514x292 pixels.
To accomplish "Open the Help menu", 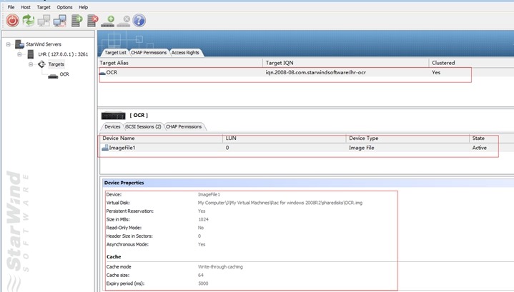I will (83, 7).
